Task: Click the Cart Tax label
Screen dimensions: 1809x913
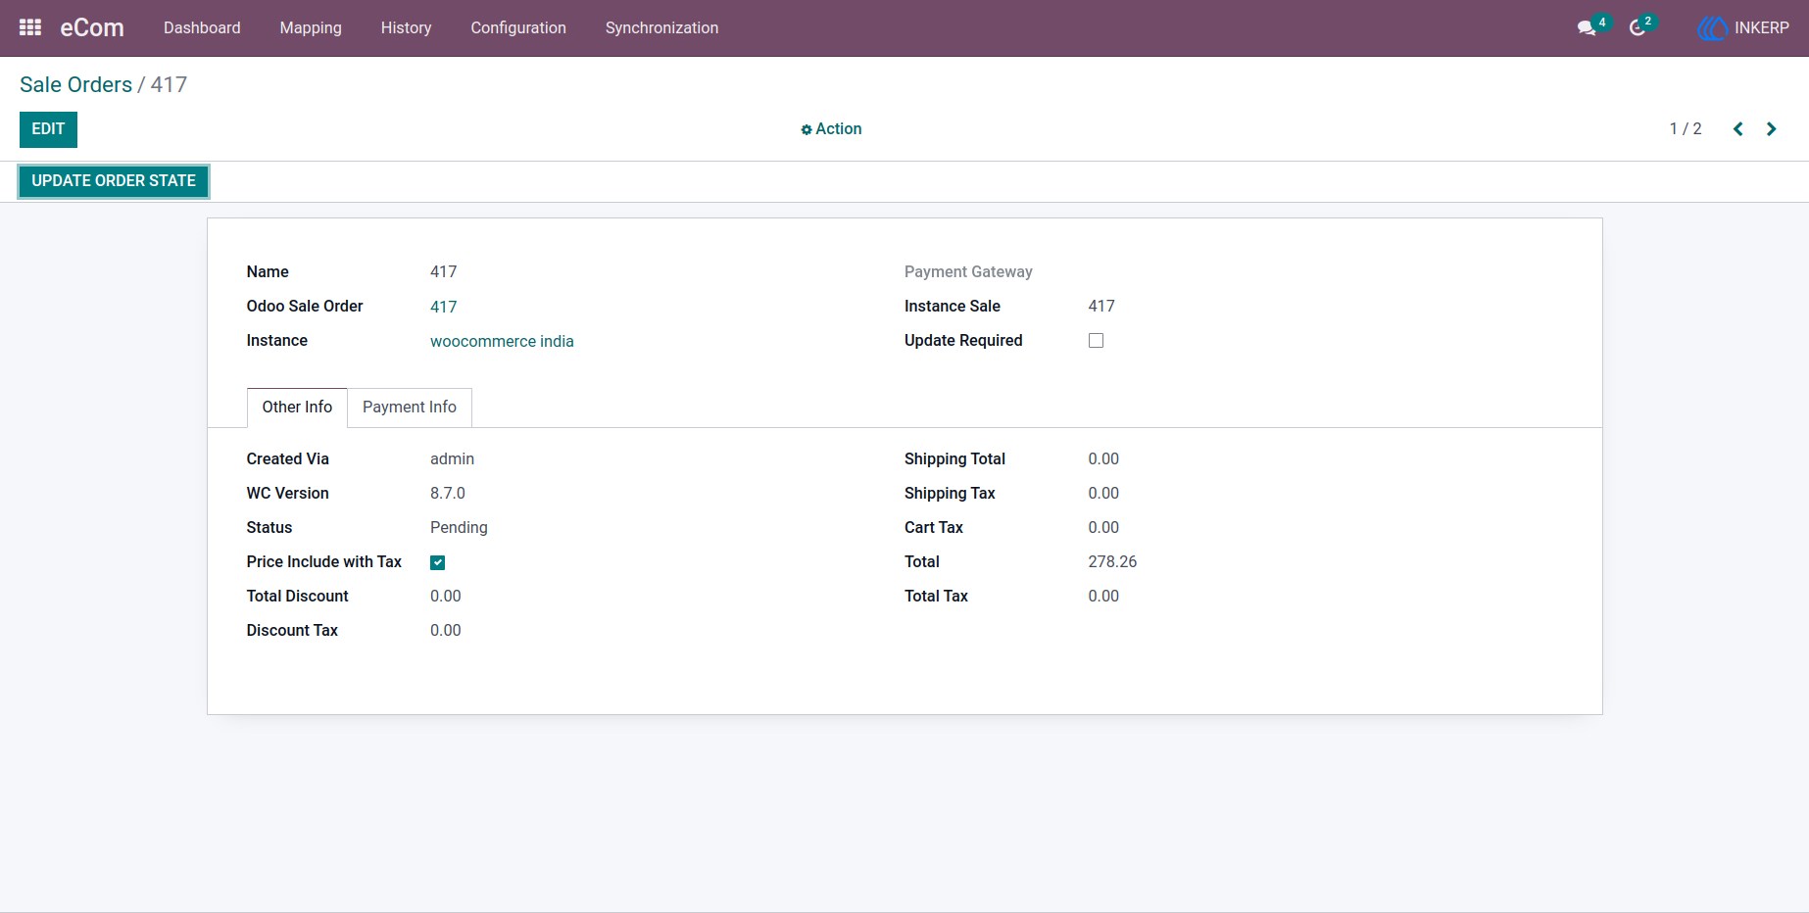Action: 934,528
